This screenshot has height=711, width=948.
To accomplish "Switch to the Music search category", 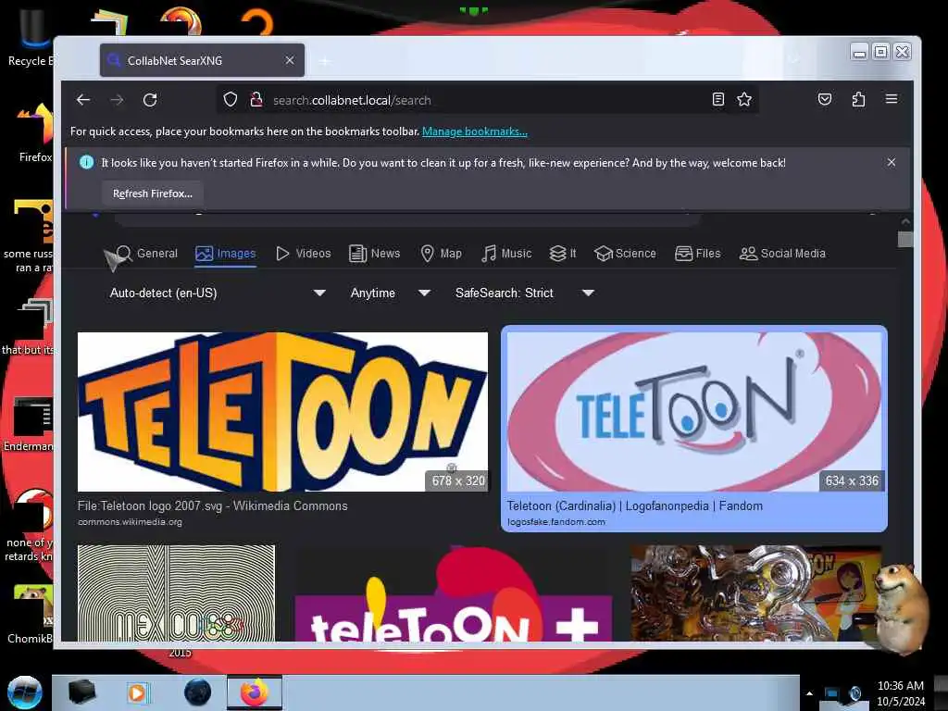I will click(506, 254).
